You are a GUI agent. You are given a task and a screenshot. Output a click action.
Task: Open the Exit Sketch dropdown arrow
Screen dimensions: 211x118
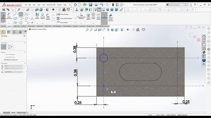click(3, 23)
